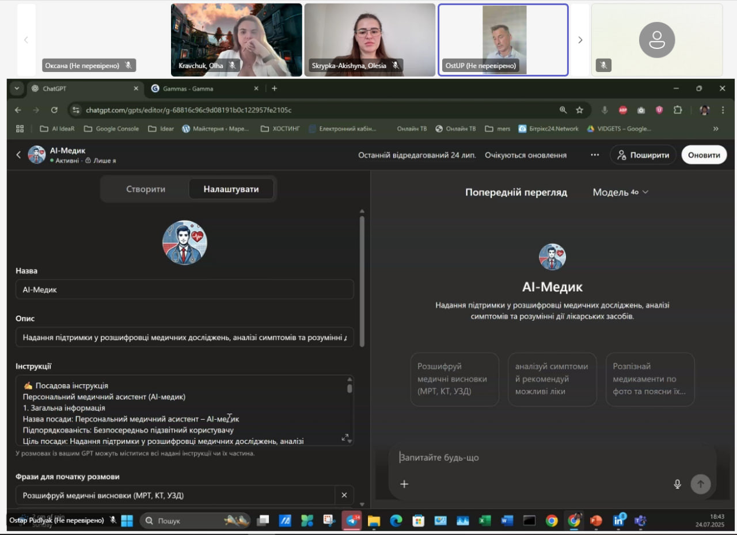Open the Chrome profile avatar
The width and height of the screenshot is (737, 535).
704,110
